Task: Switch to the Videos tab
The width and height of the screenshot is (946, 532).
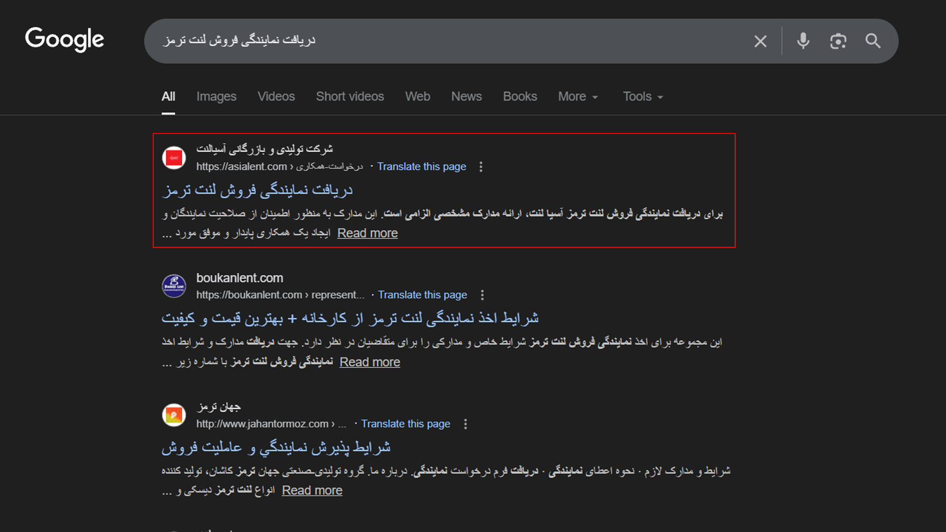Action: [x=276, y=97]
